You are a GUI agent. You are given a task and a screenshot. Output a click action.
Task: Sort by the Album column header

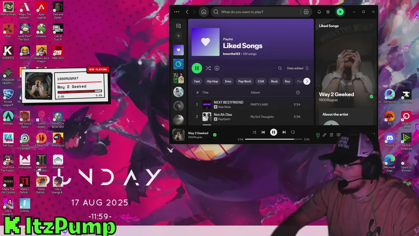[255, 92]
